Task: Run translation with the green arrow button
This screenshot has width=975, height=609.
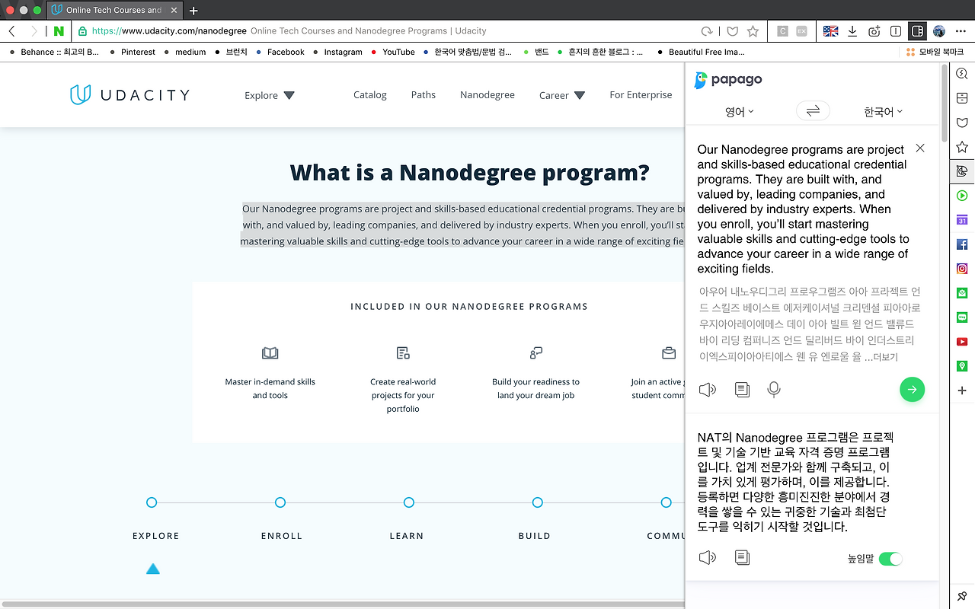Action: point(912,390)
